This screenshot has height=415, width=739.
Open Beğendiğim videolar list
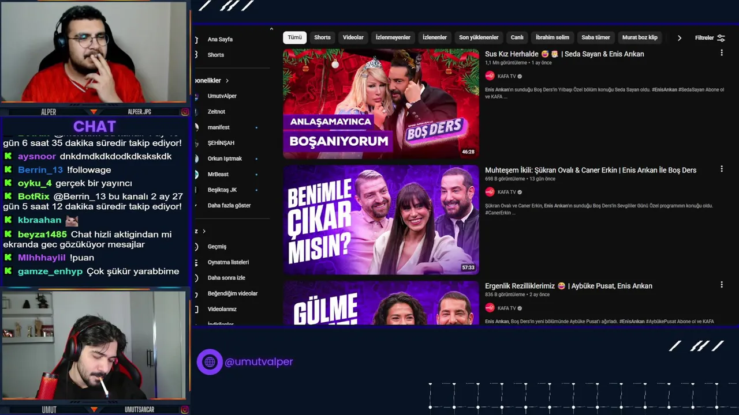[x=233, y=293]
